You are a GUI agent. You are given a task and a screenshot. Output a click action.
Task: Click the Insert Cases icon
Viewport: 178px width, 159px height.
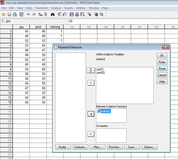tap(60, 15)
